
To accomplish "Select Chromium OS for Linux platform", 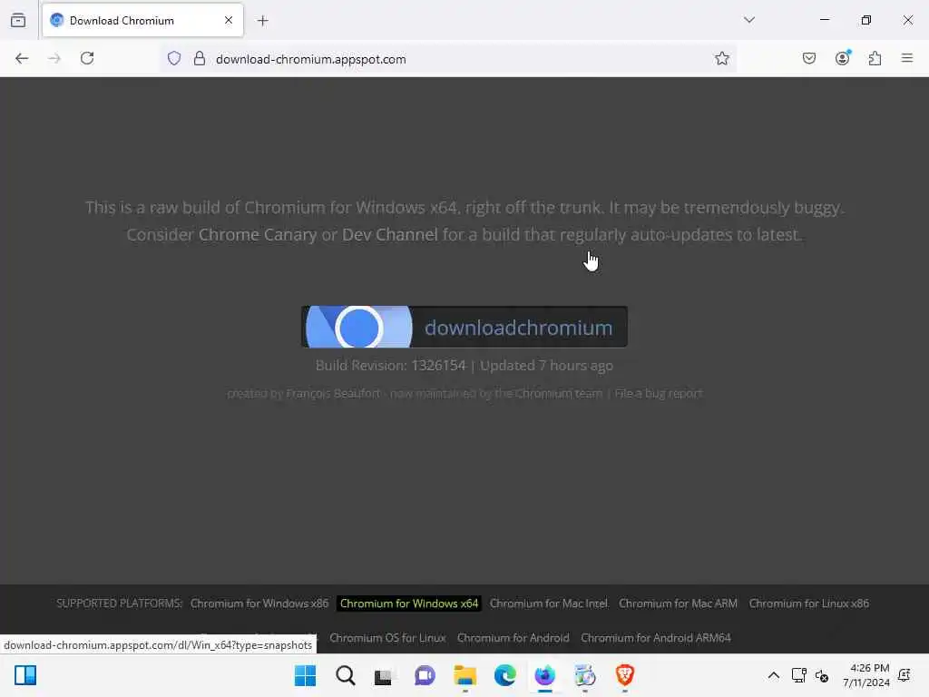I will [387, 638].
